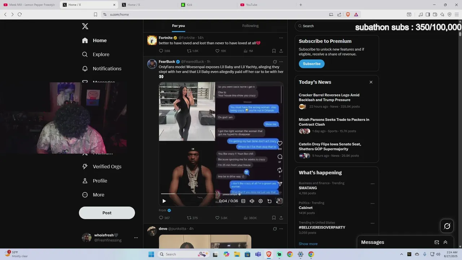Open options for #BELLYJEREISOVERPARTY trend
Screen dimensions: 462x260
tap(372, 224)
